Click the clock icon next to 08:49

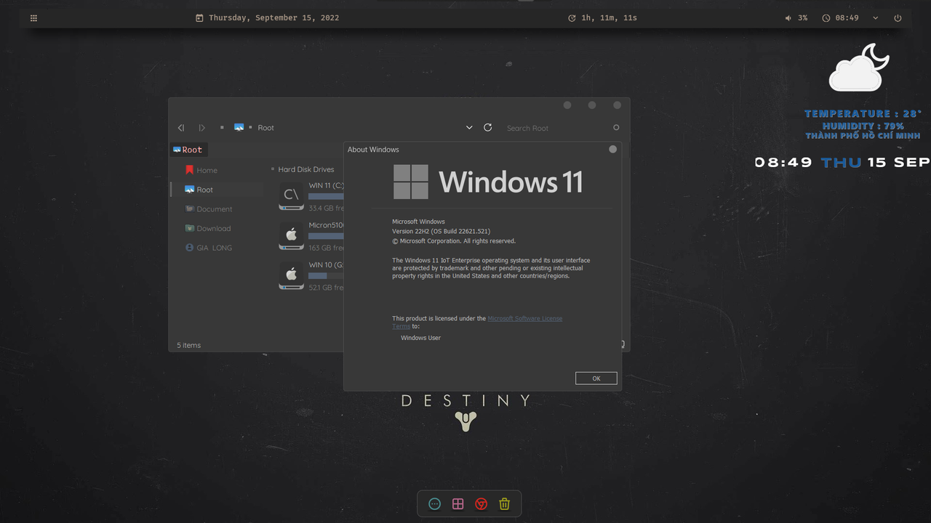tap(826, 18)
